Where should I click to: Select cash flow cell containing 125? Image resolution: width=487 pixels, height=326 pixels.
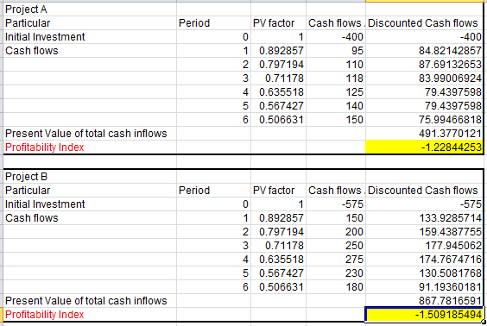336,92
